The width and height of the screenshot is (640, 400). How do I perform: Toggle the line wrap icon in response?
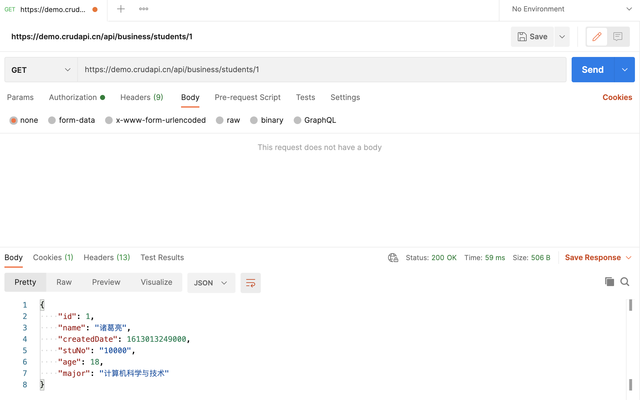(x=250, y=283)
